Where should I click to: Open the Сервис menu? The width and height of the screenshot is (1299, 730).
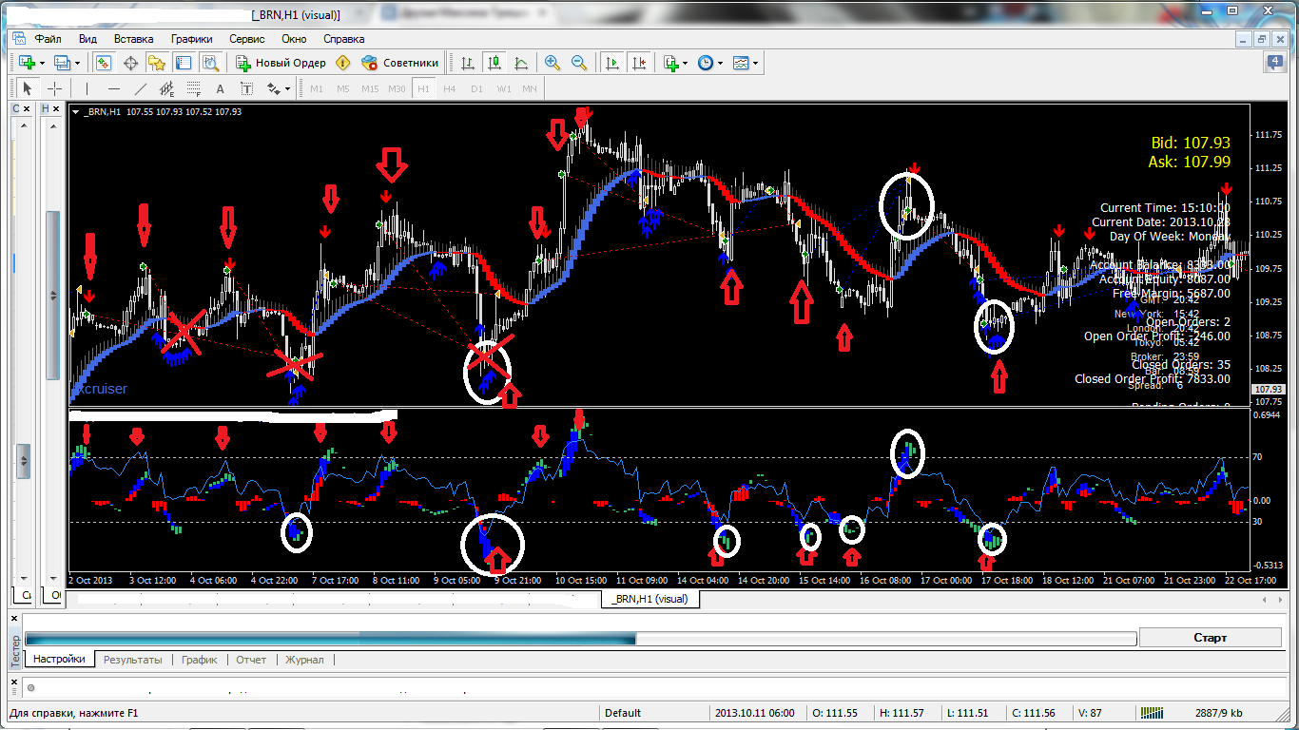pos(247,39)
